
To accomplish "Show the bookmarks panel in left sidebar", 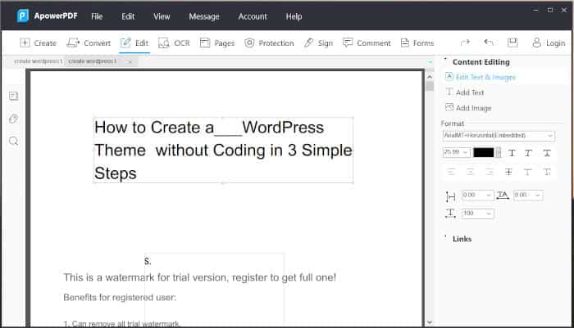I will tap(13, 96).
